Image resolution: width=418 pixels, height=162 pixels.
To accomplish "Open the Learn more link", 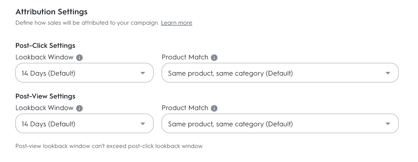I will coord(176,23).
